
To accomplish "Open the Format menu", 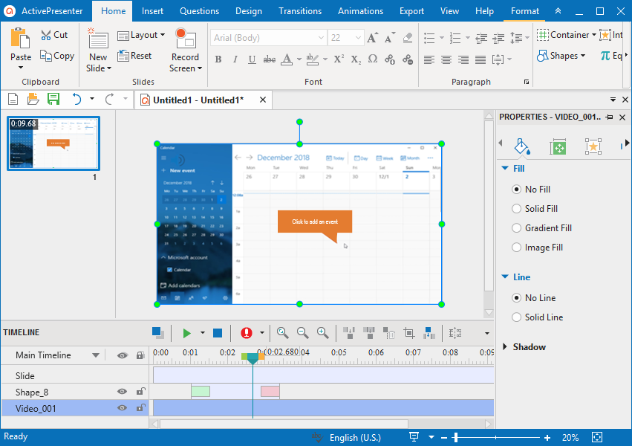I will tap(524, 11).
